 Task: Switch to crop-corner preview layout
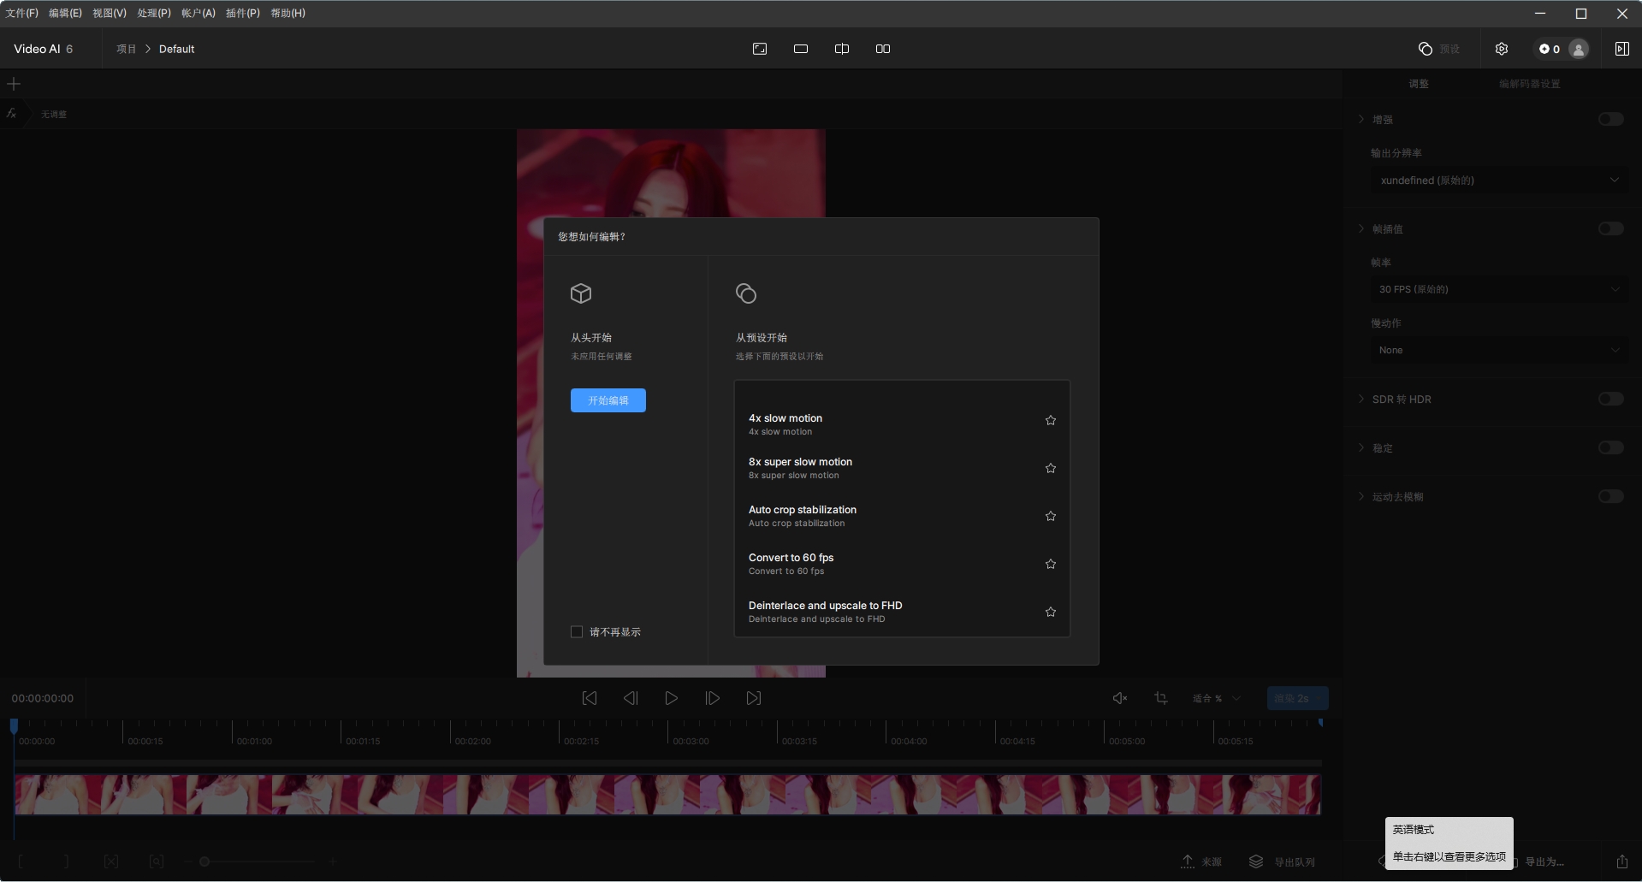pos(760,49)
